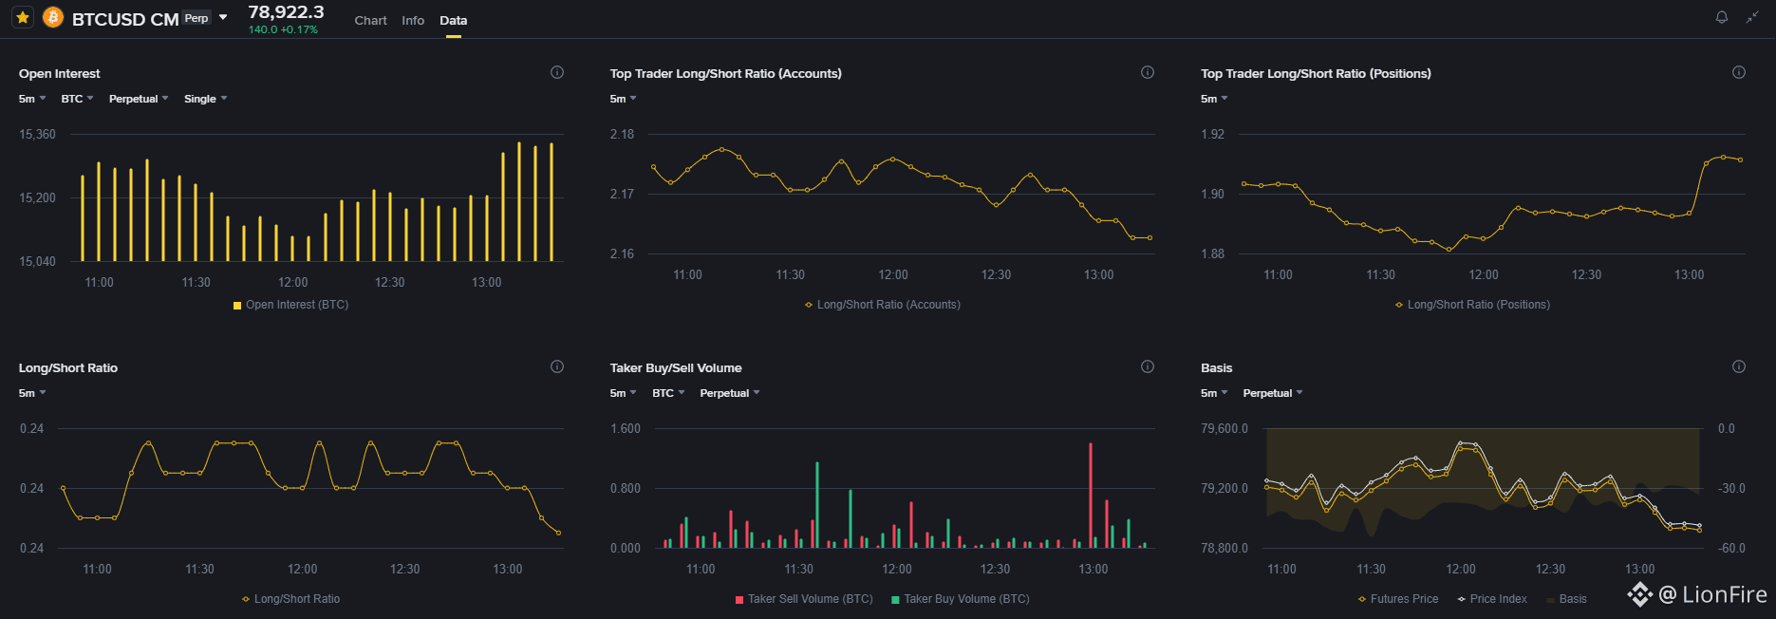Open info icon for Open Interest panel
This screenshot has height=619, width=1776.
click(557, 72)
